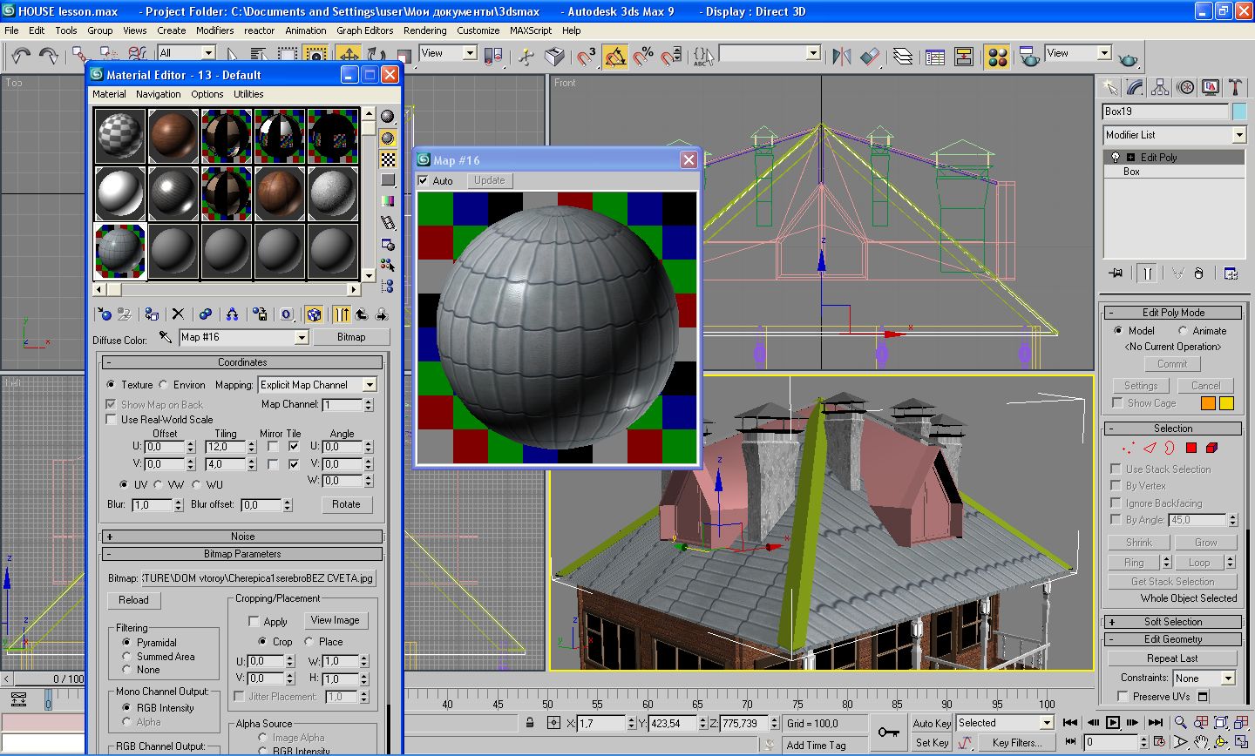1255x756 pixels.
Task: Click the Pan View hand icon
Action: coord(1201,743)
